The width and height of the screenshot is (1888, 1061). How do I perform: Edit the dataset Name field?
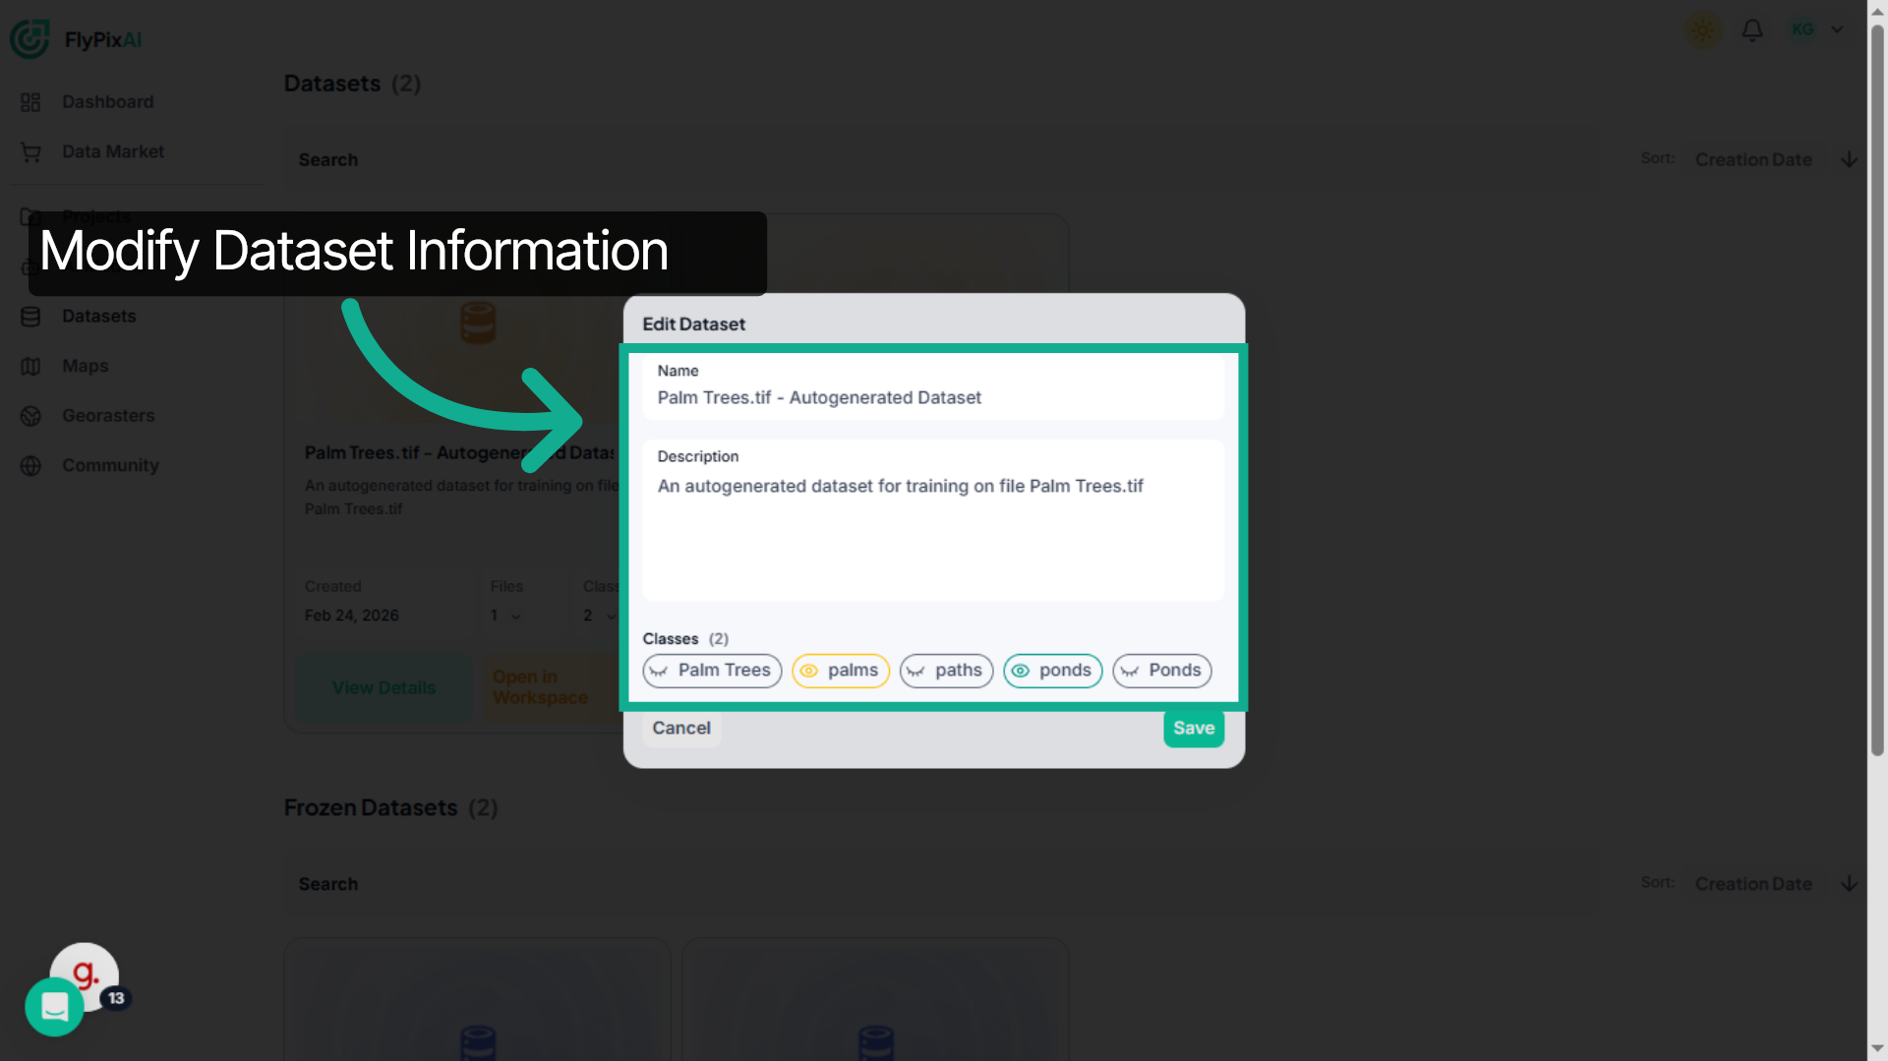click(x=933, y=386)
